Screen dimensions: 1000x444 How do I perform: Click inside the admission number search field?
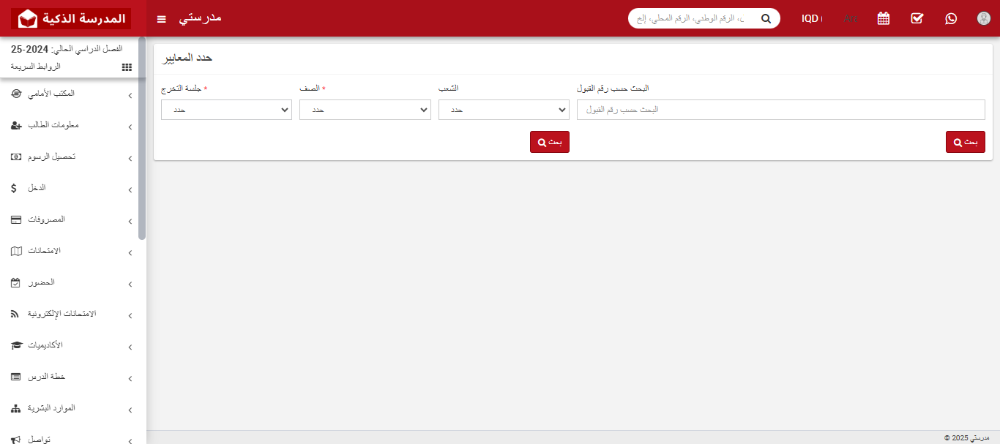pyautogui.click(x=780, y=110)
